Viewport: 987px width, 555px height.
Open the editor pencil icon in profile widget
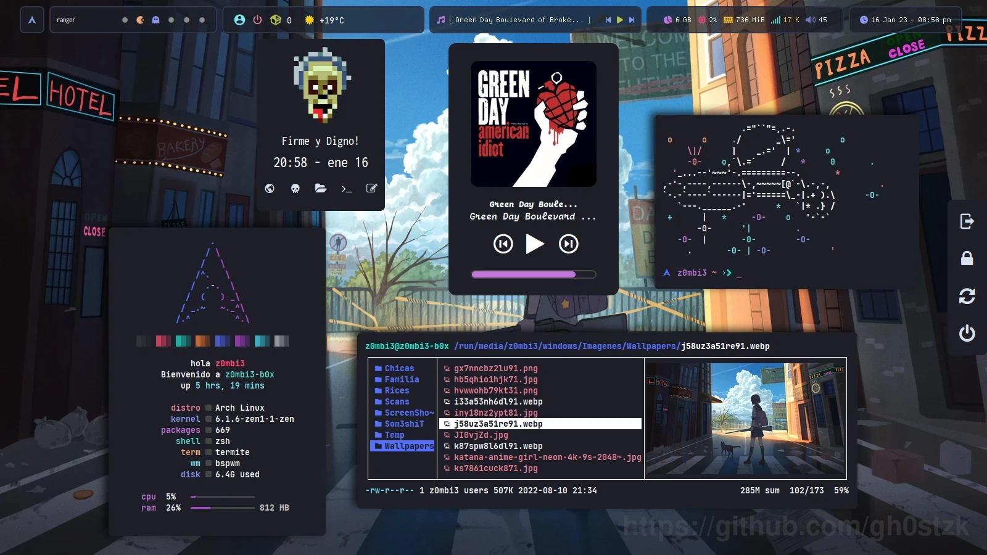click(372, 188)
